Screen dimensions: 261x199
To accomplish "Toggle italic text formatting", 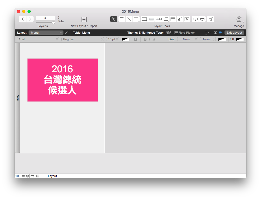I will (x=149, y=39).
